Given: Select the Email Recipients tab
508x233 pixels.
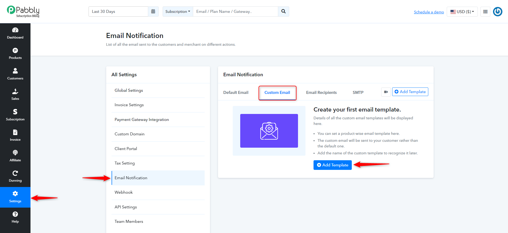Looking at the screenshot, I should tap(321, 93).
